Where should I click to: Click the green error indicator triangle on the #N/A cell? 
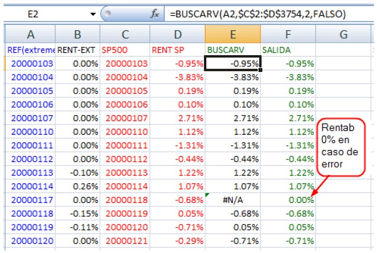point(207,195)
